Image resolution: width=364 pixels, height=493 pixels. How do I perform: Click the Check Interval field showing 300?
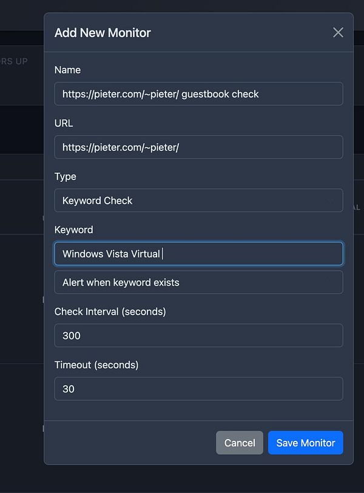198,335
